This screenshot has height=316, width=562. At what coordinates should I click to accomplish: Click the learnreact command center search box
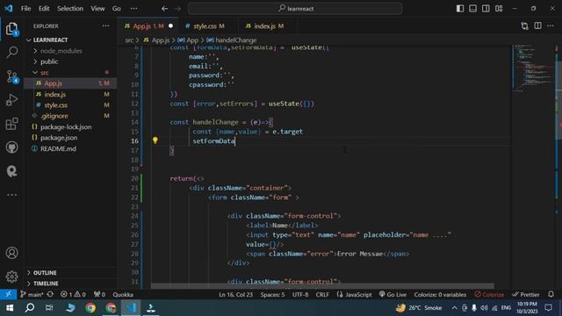pos(295,8)
